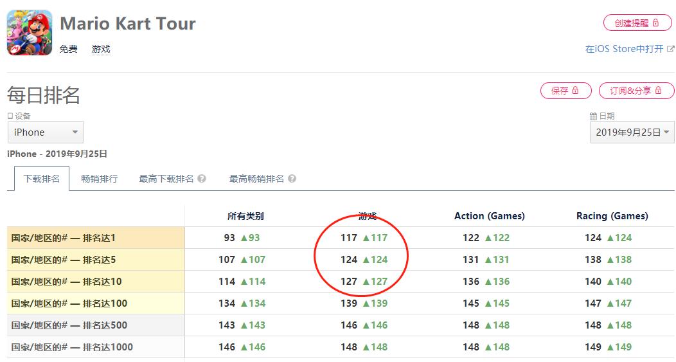Click the 创建提醒 button
This screenshot has height=362, width=676.
point(637,23)
